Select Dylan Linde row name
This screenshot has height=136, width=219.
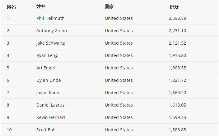(x=49, y=80)
